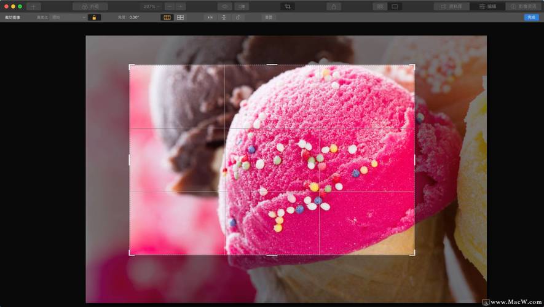Flip the image horizontally
Image resolution: width=544 pixels, height=307 pixels.
coord(210,17)
